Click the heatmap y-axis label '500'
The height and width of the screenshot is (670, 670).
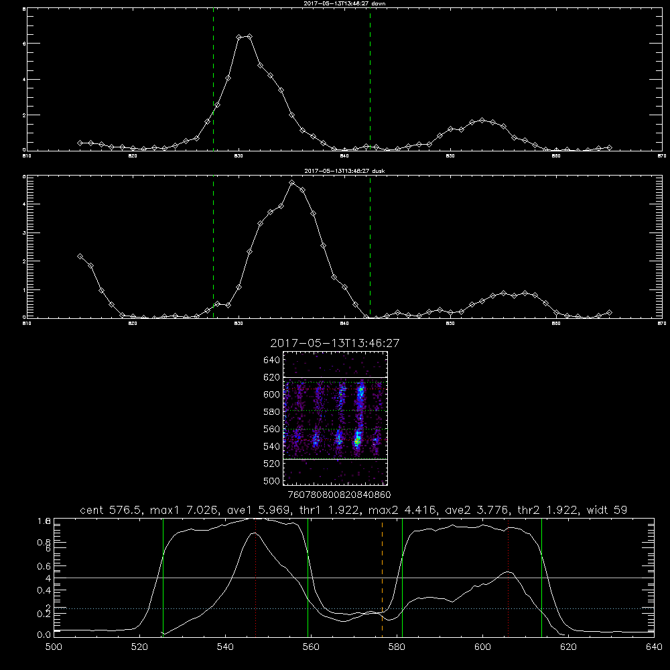(x=272, y=481)
